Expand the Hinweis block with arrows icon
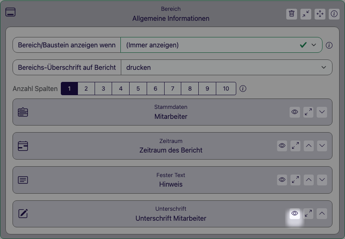 [x=295, y=180]
